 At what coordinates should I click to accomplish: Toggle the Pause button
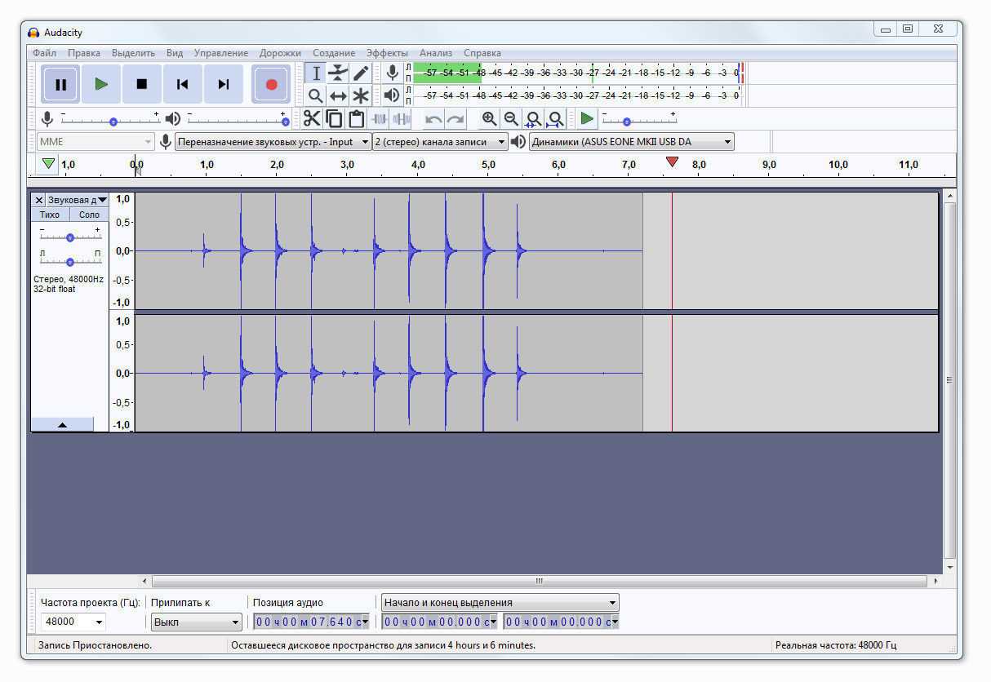(60, 84)
